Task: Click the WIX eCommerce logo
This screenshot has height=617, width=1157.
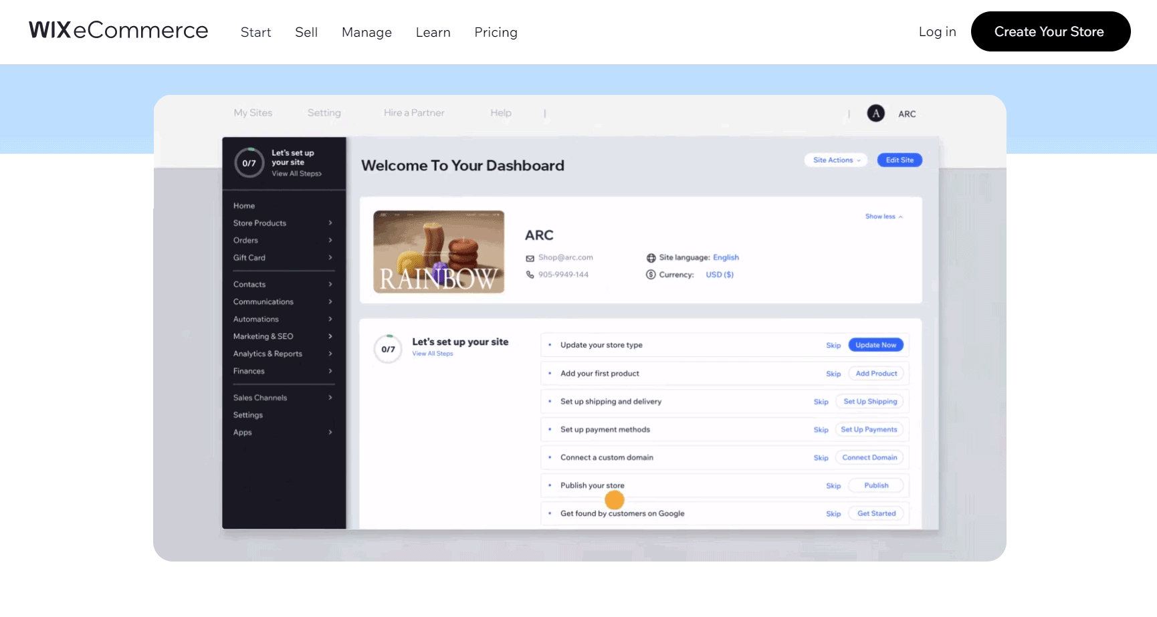Action: tap(118, 30)
